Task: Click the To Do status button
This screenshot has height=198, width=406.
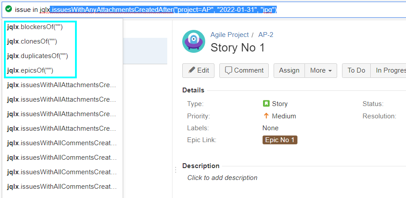Action: (356, 70)
